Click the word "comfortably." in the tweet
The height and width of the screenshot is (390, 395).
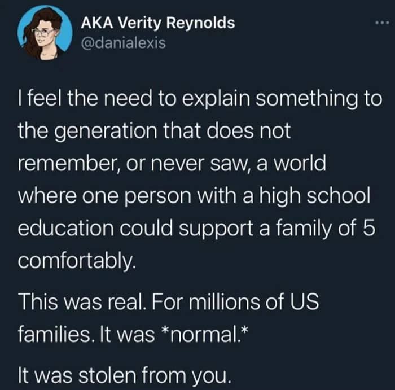77,261
